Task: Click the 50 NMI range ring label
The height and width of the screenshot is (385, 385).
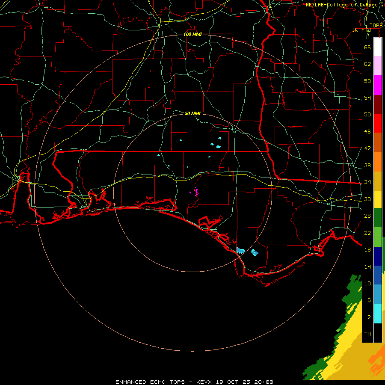Action: tap(192, 113)
